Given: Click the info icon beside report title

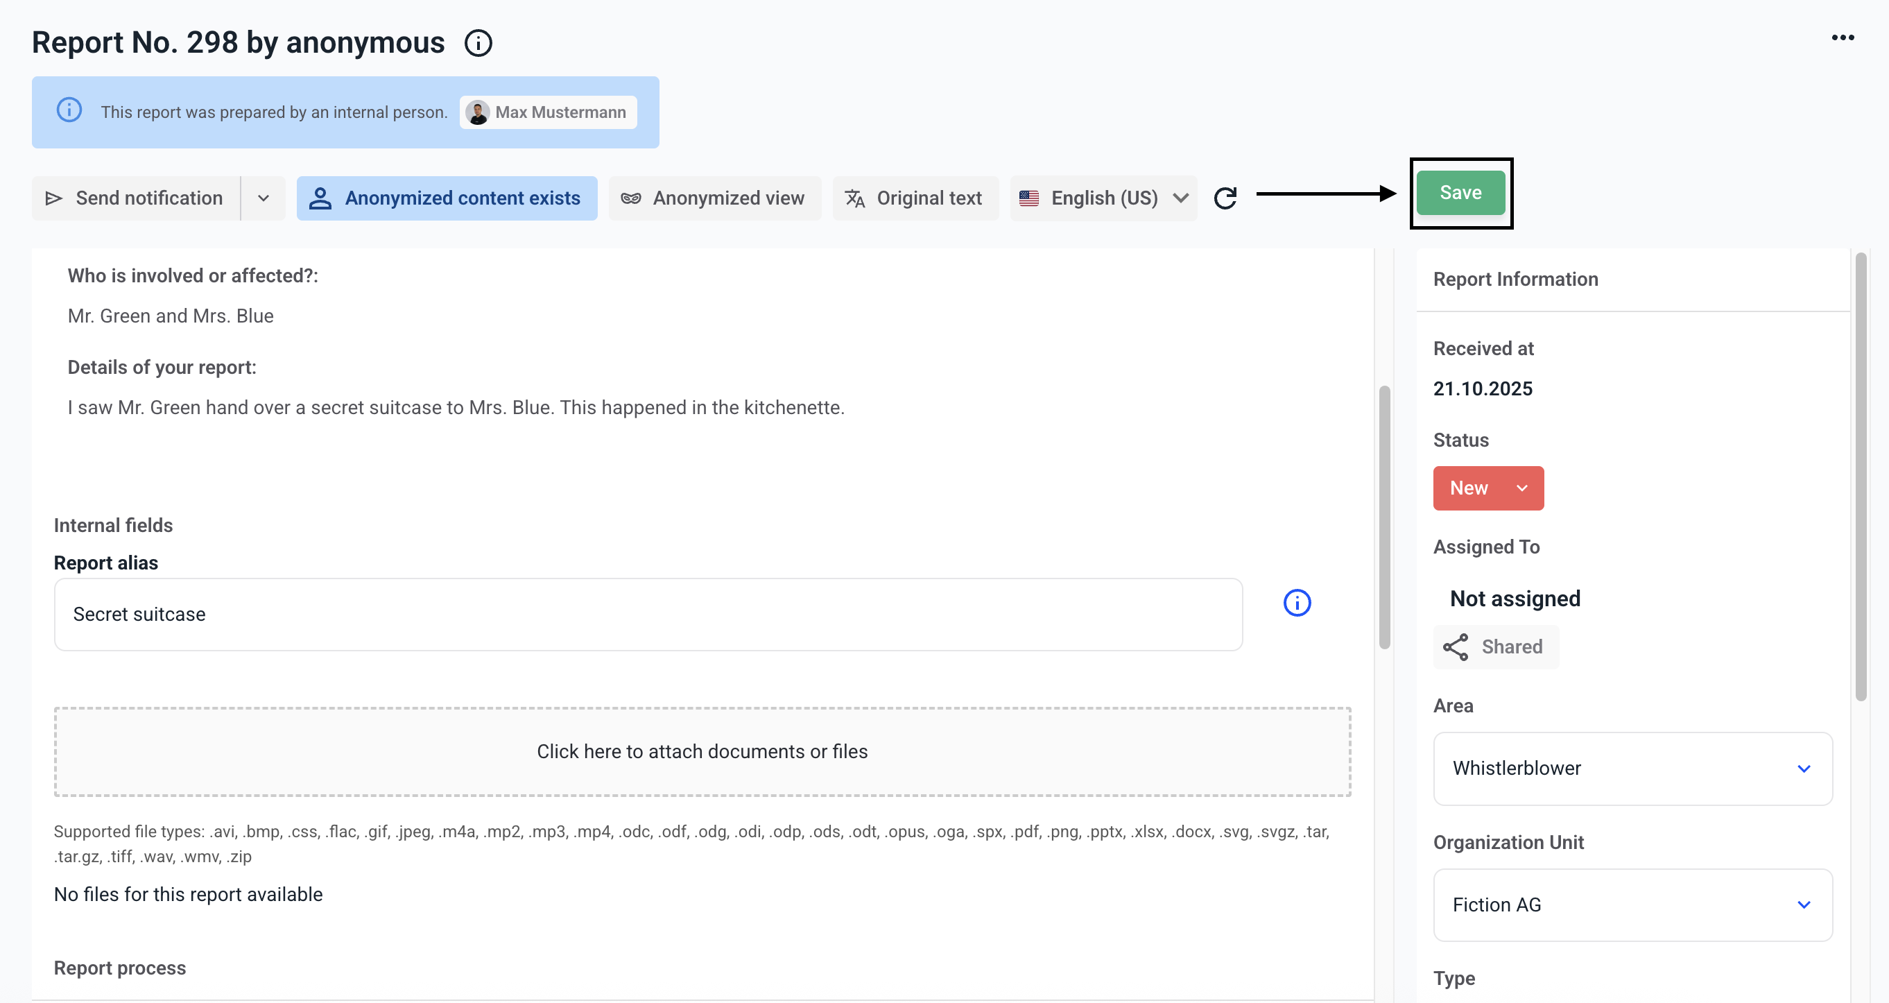Looking at the screenshot, I should tap(478, 43).
